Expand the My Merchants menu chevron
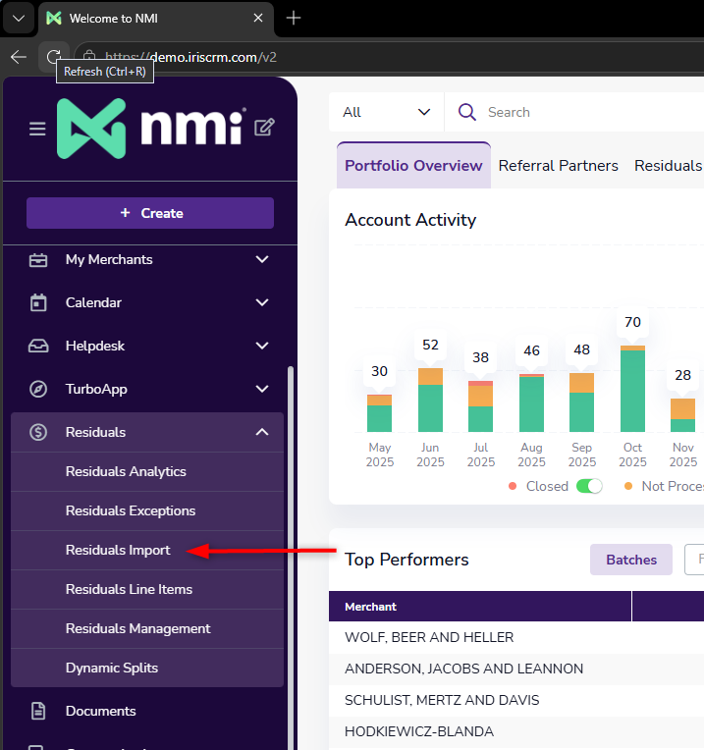 pos(262,259)
